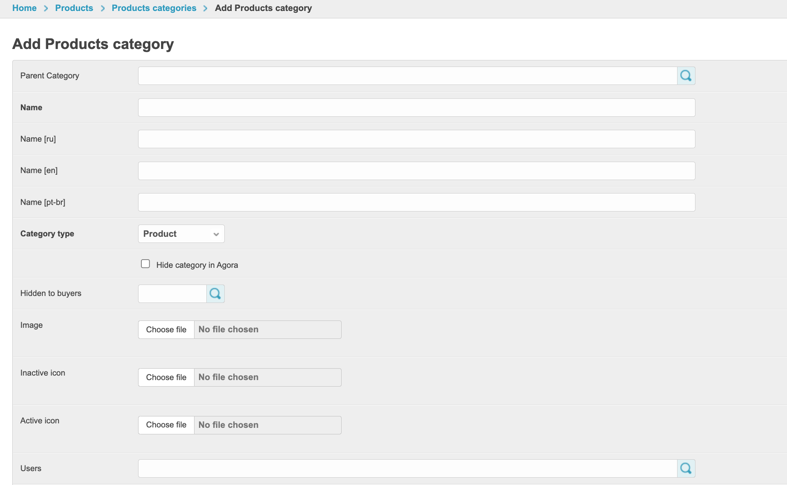Click Choose file for Active icon
Viewport: 787px width, 485px height.
(166, 425)
